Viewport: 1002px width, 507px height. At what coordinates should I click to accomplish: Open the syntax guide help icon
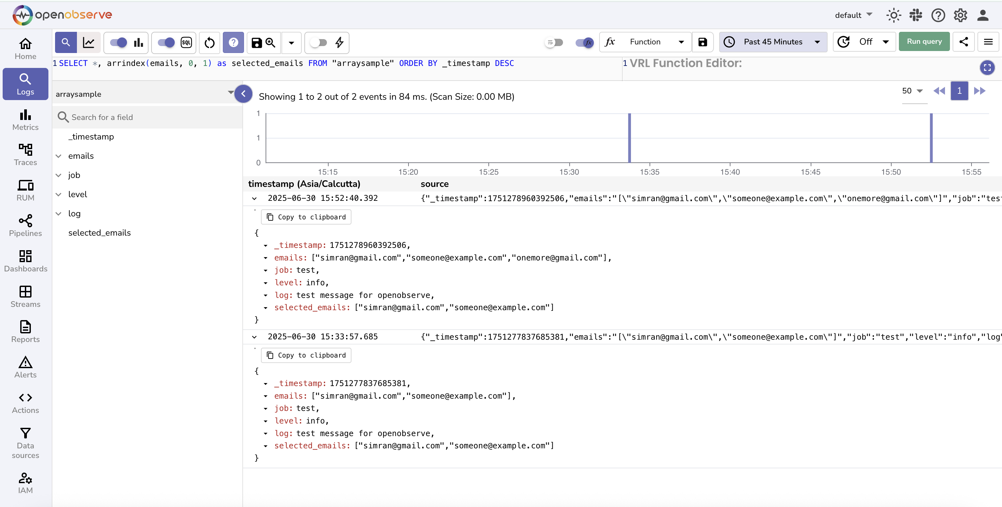click(x=233, y=42)
